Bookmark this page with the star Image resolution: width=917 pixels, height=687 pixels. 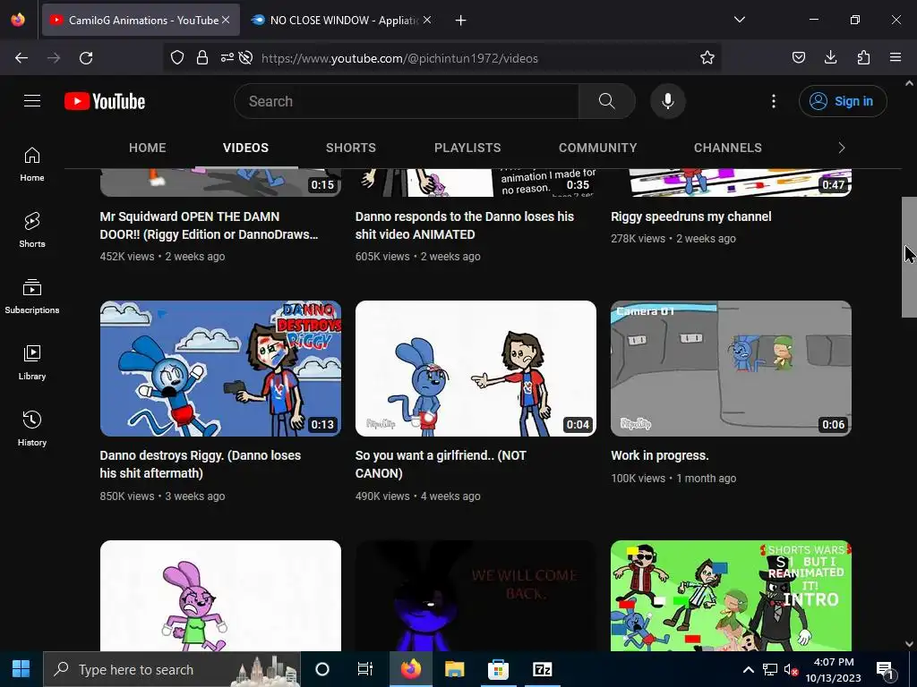tap(707, 57)
